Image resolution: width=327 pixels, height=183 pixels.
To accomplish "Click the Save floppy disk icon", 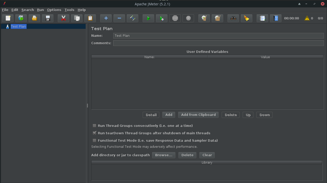I will [x=48, y=18].
